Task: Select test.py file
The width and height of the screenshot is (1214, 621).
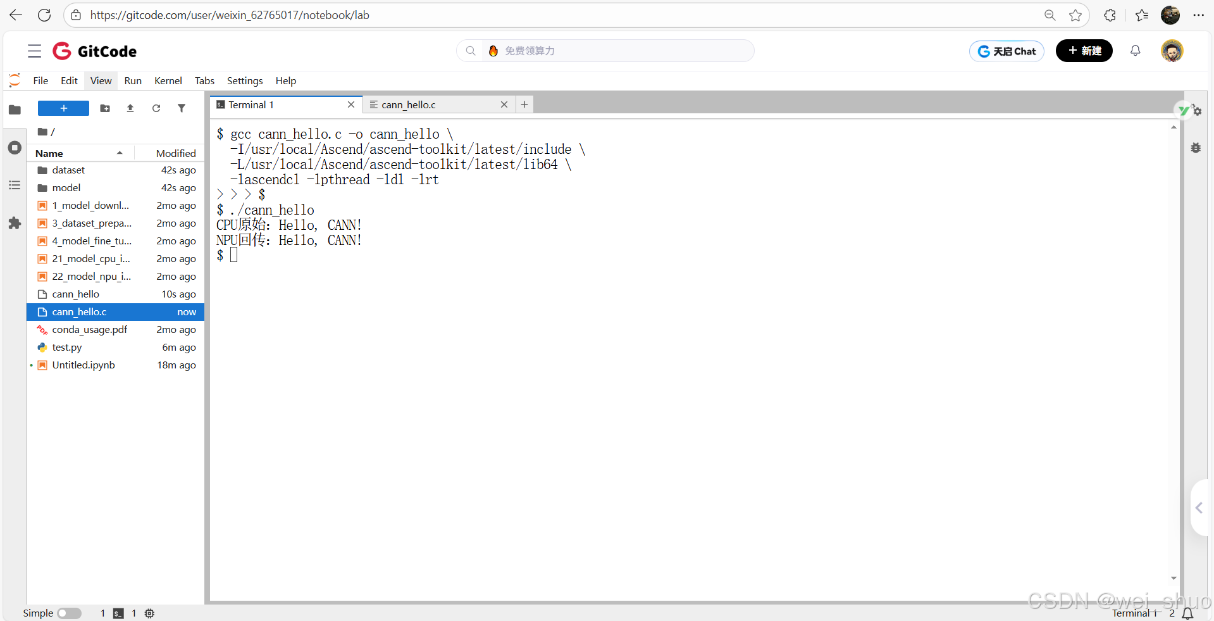Action: pos(115,348)
